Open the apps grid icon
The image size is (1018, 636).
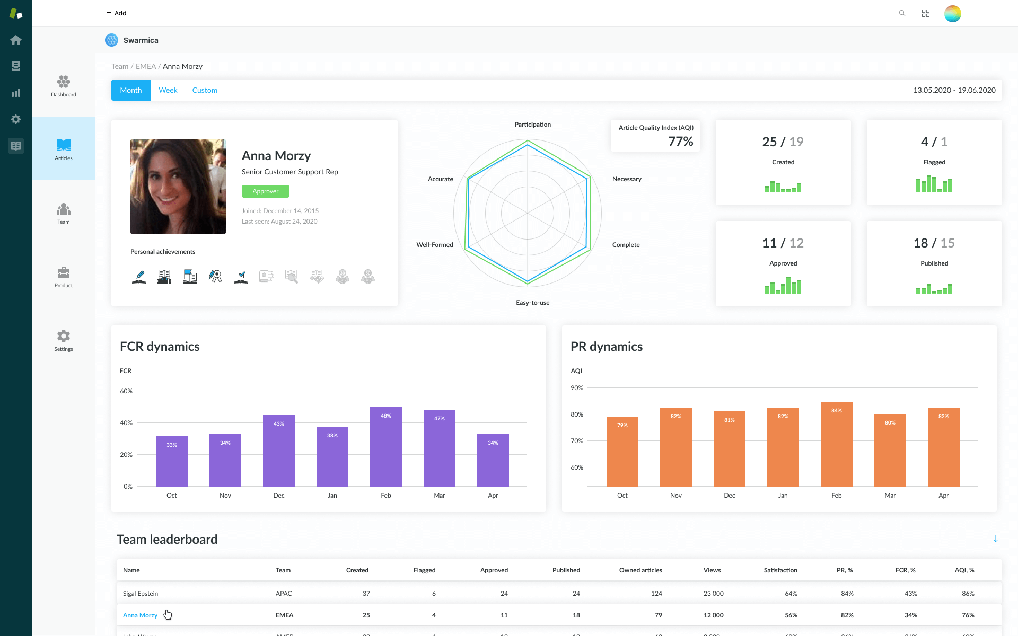(x=926, y=13)
